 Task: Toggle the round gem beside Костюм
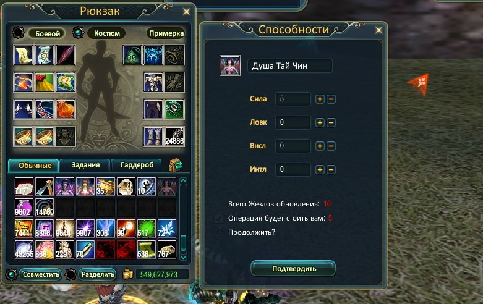79,33
